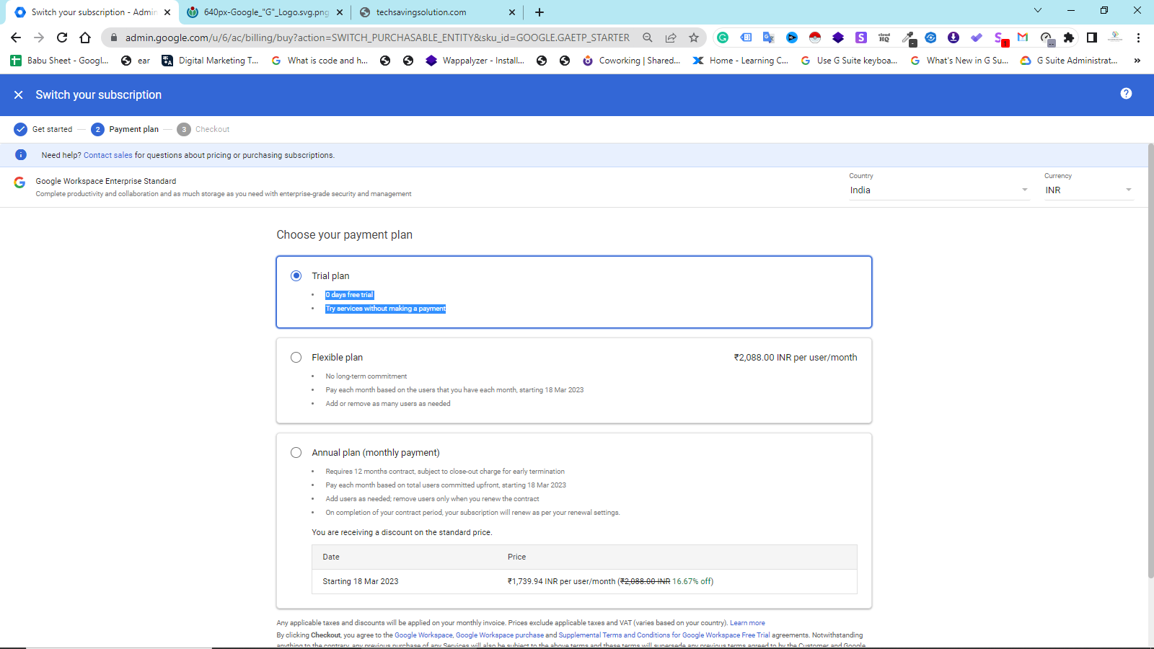Open the Learn more link
The height and width of the screenshot is (649, 1154).
747,623
